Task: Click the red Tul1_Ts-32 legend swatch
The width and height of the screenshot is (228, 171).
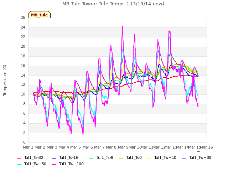Action: [19, 158]
